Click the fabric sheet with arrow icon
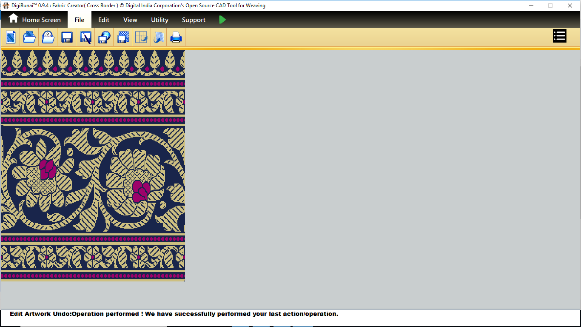The width and height of the screenshot is (581, 327). pyautogui.click(x=159, y=37)
